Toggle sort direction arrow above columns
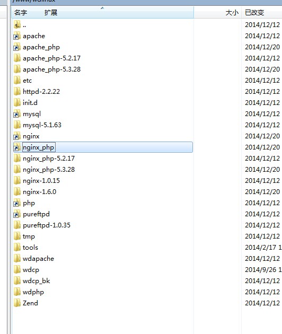Viewport: 282px width, 334px height. click(x=102, y=8)
